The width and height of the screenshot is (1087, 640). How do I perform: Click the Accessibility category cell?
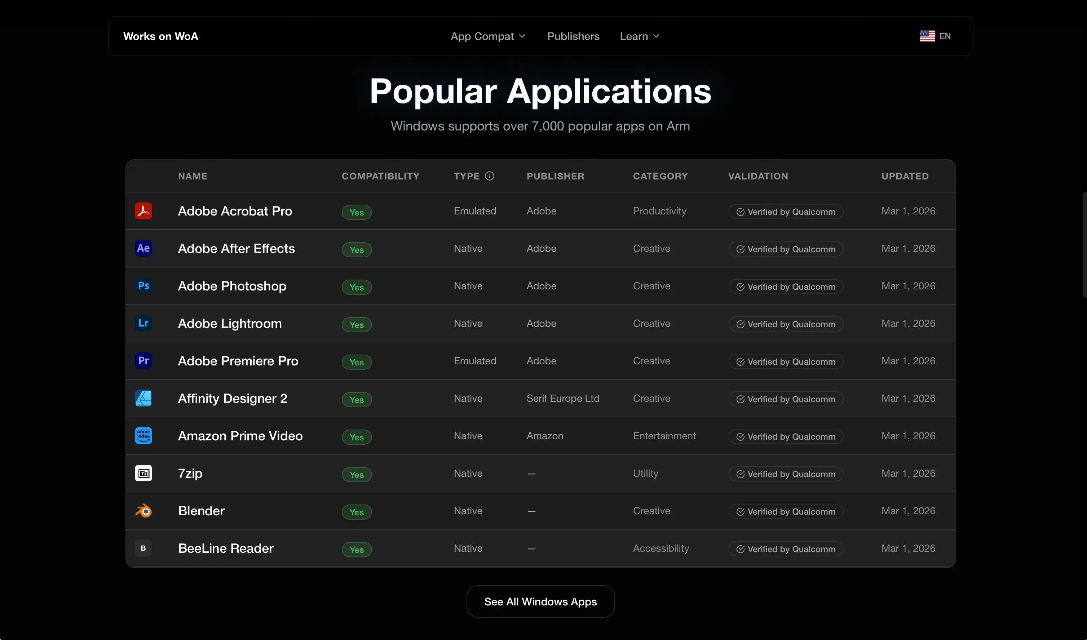661,548
